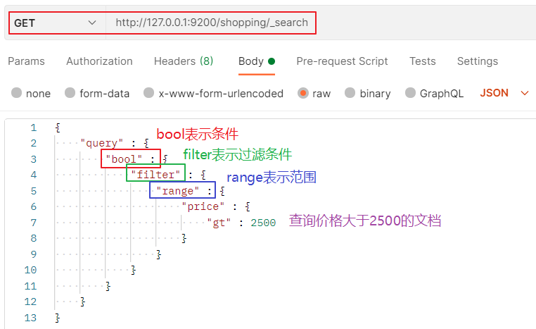
Task: Open the Headers (8) tab
Action: [x=184, y=61]
